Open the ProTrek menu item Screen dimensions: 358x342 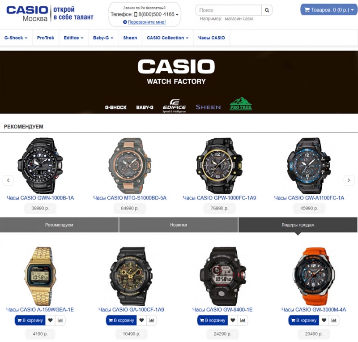point(46,38)
